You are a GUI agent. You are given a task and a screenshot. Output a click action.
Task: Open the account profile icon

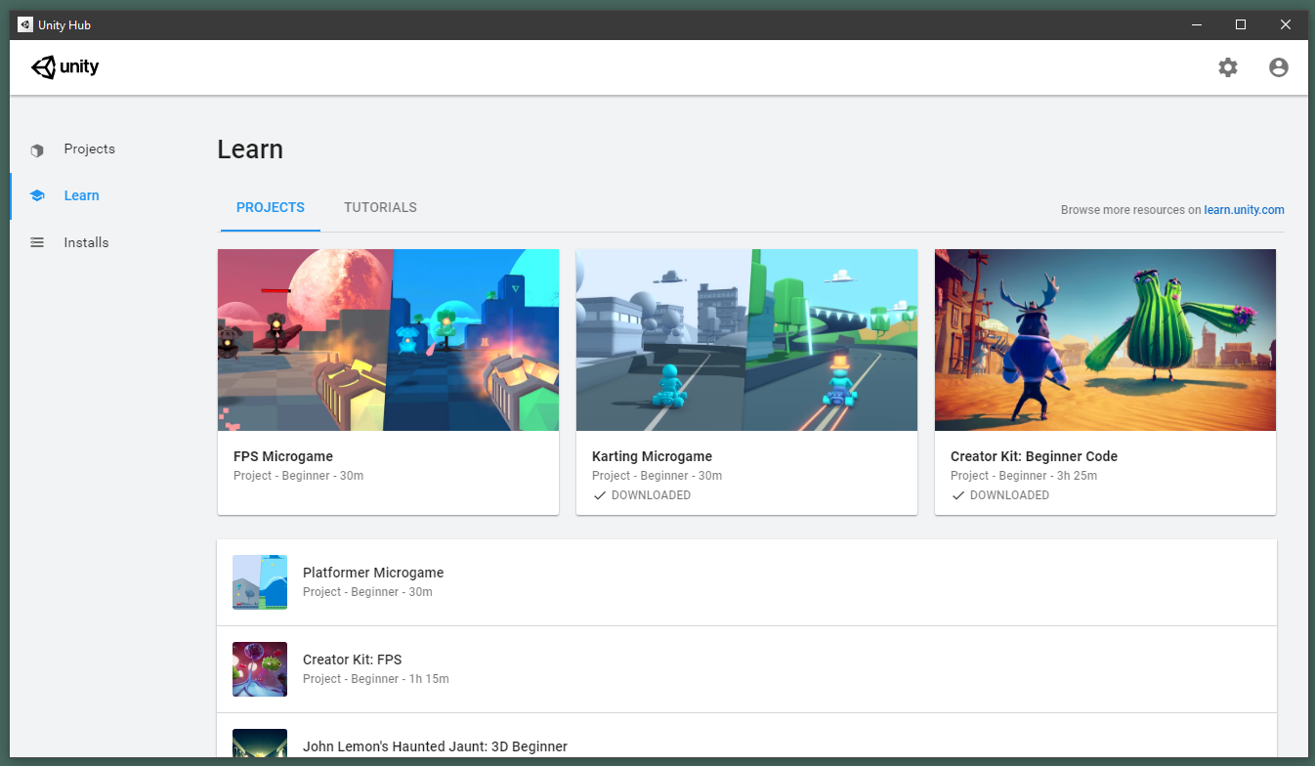point(1279,67)
